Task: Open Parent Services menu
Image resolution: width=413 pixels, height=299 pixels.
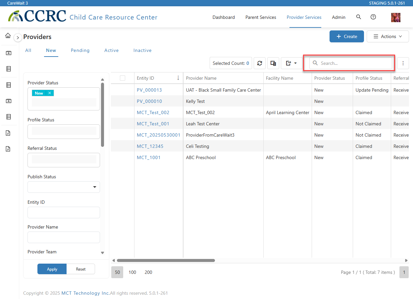Action: tap(261, 17)
